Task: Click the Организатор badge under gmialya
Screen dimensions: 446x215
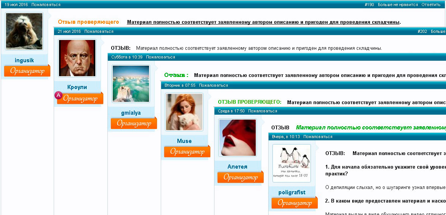Action: pos(134,123)
